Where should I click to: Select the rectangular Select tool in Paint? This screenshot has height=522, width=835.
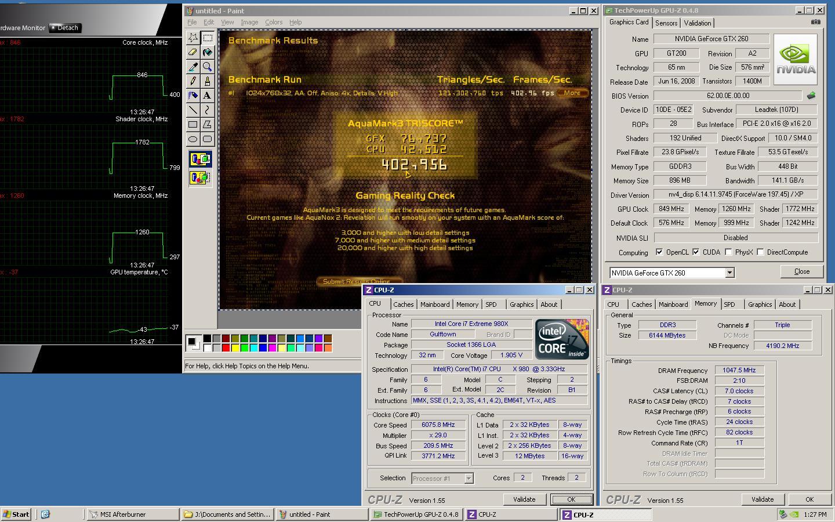(x=208, y=38)
